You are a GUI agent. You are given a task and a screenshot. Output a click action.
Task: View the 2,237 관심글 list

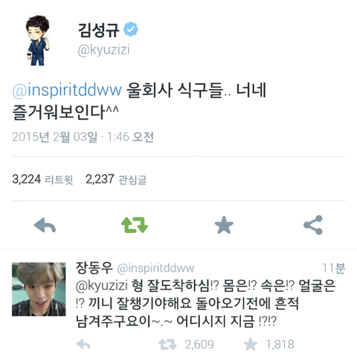116,179
